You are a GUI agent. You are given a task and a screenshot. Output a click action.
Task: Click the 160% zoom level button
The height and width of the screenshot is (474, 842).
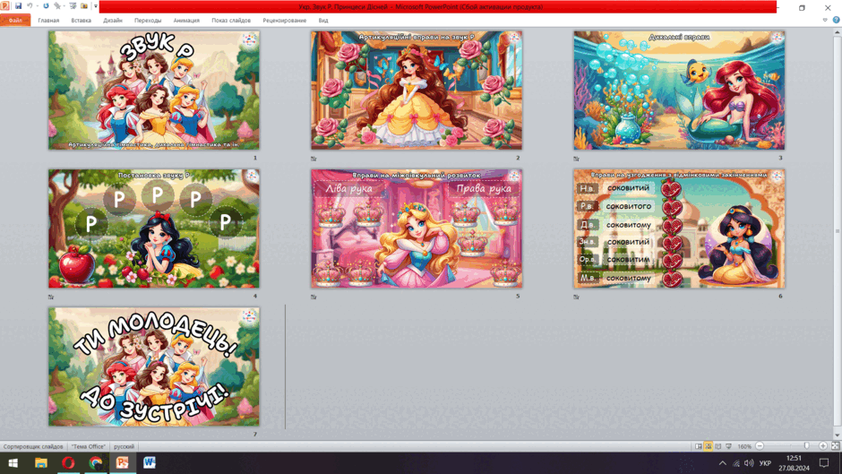click(x=744, y=446)
